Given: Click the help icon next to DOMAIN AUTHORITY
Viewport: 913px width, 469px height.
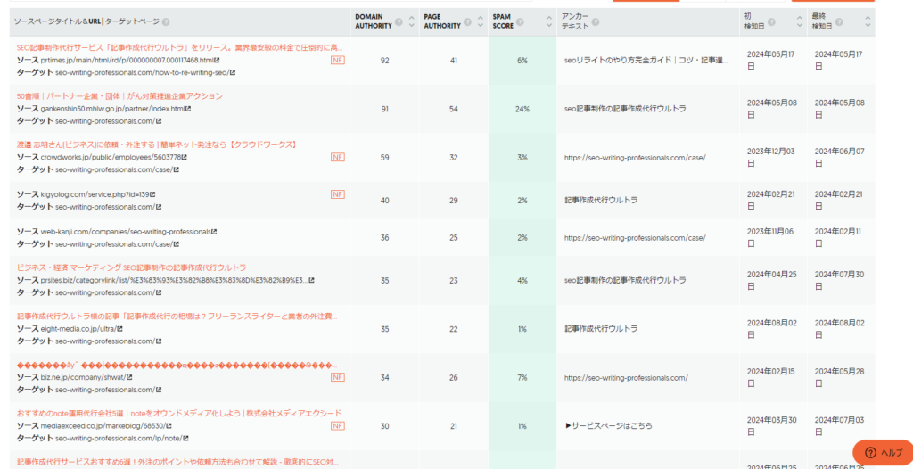Looking at the screenshot, I should [x=399, y=22].
